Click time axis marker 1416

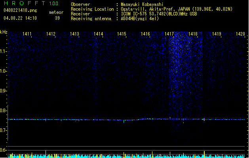pos(145,34)
